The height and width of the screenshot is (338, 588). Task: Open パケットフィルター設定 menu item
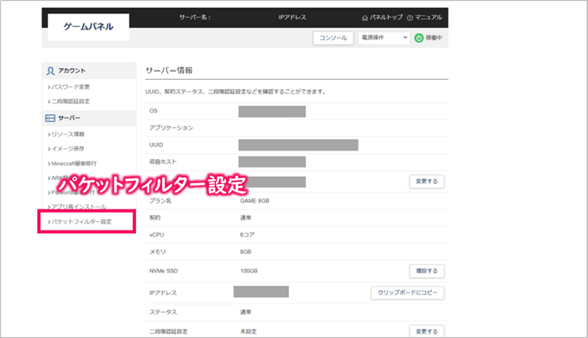tap(81, 222)
